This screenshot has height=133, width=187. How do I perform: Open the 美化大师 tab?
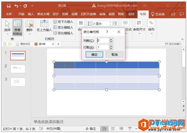[43, 14]
